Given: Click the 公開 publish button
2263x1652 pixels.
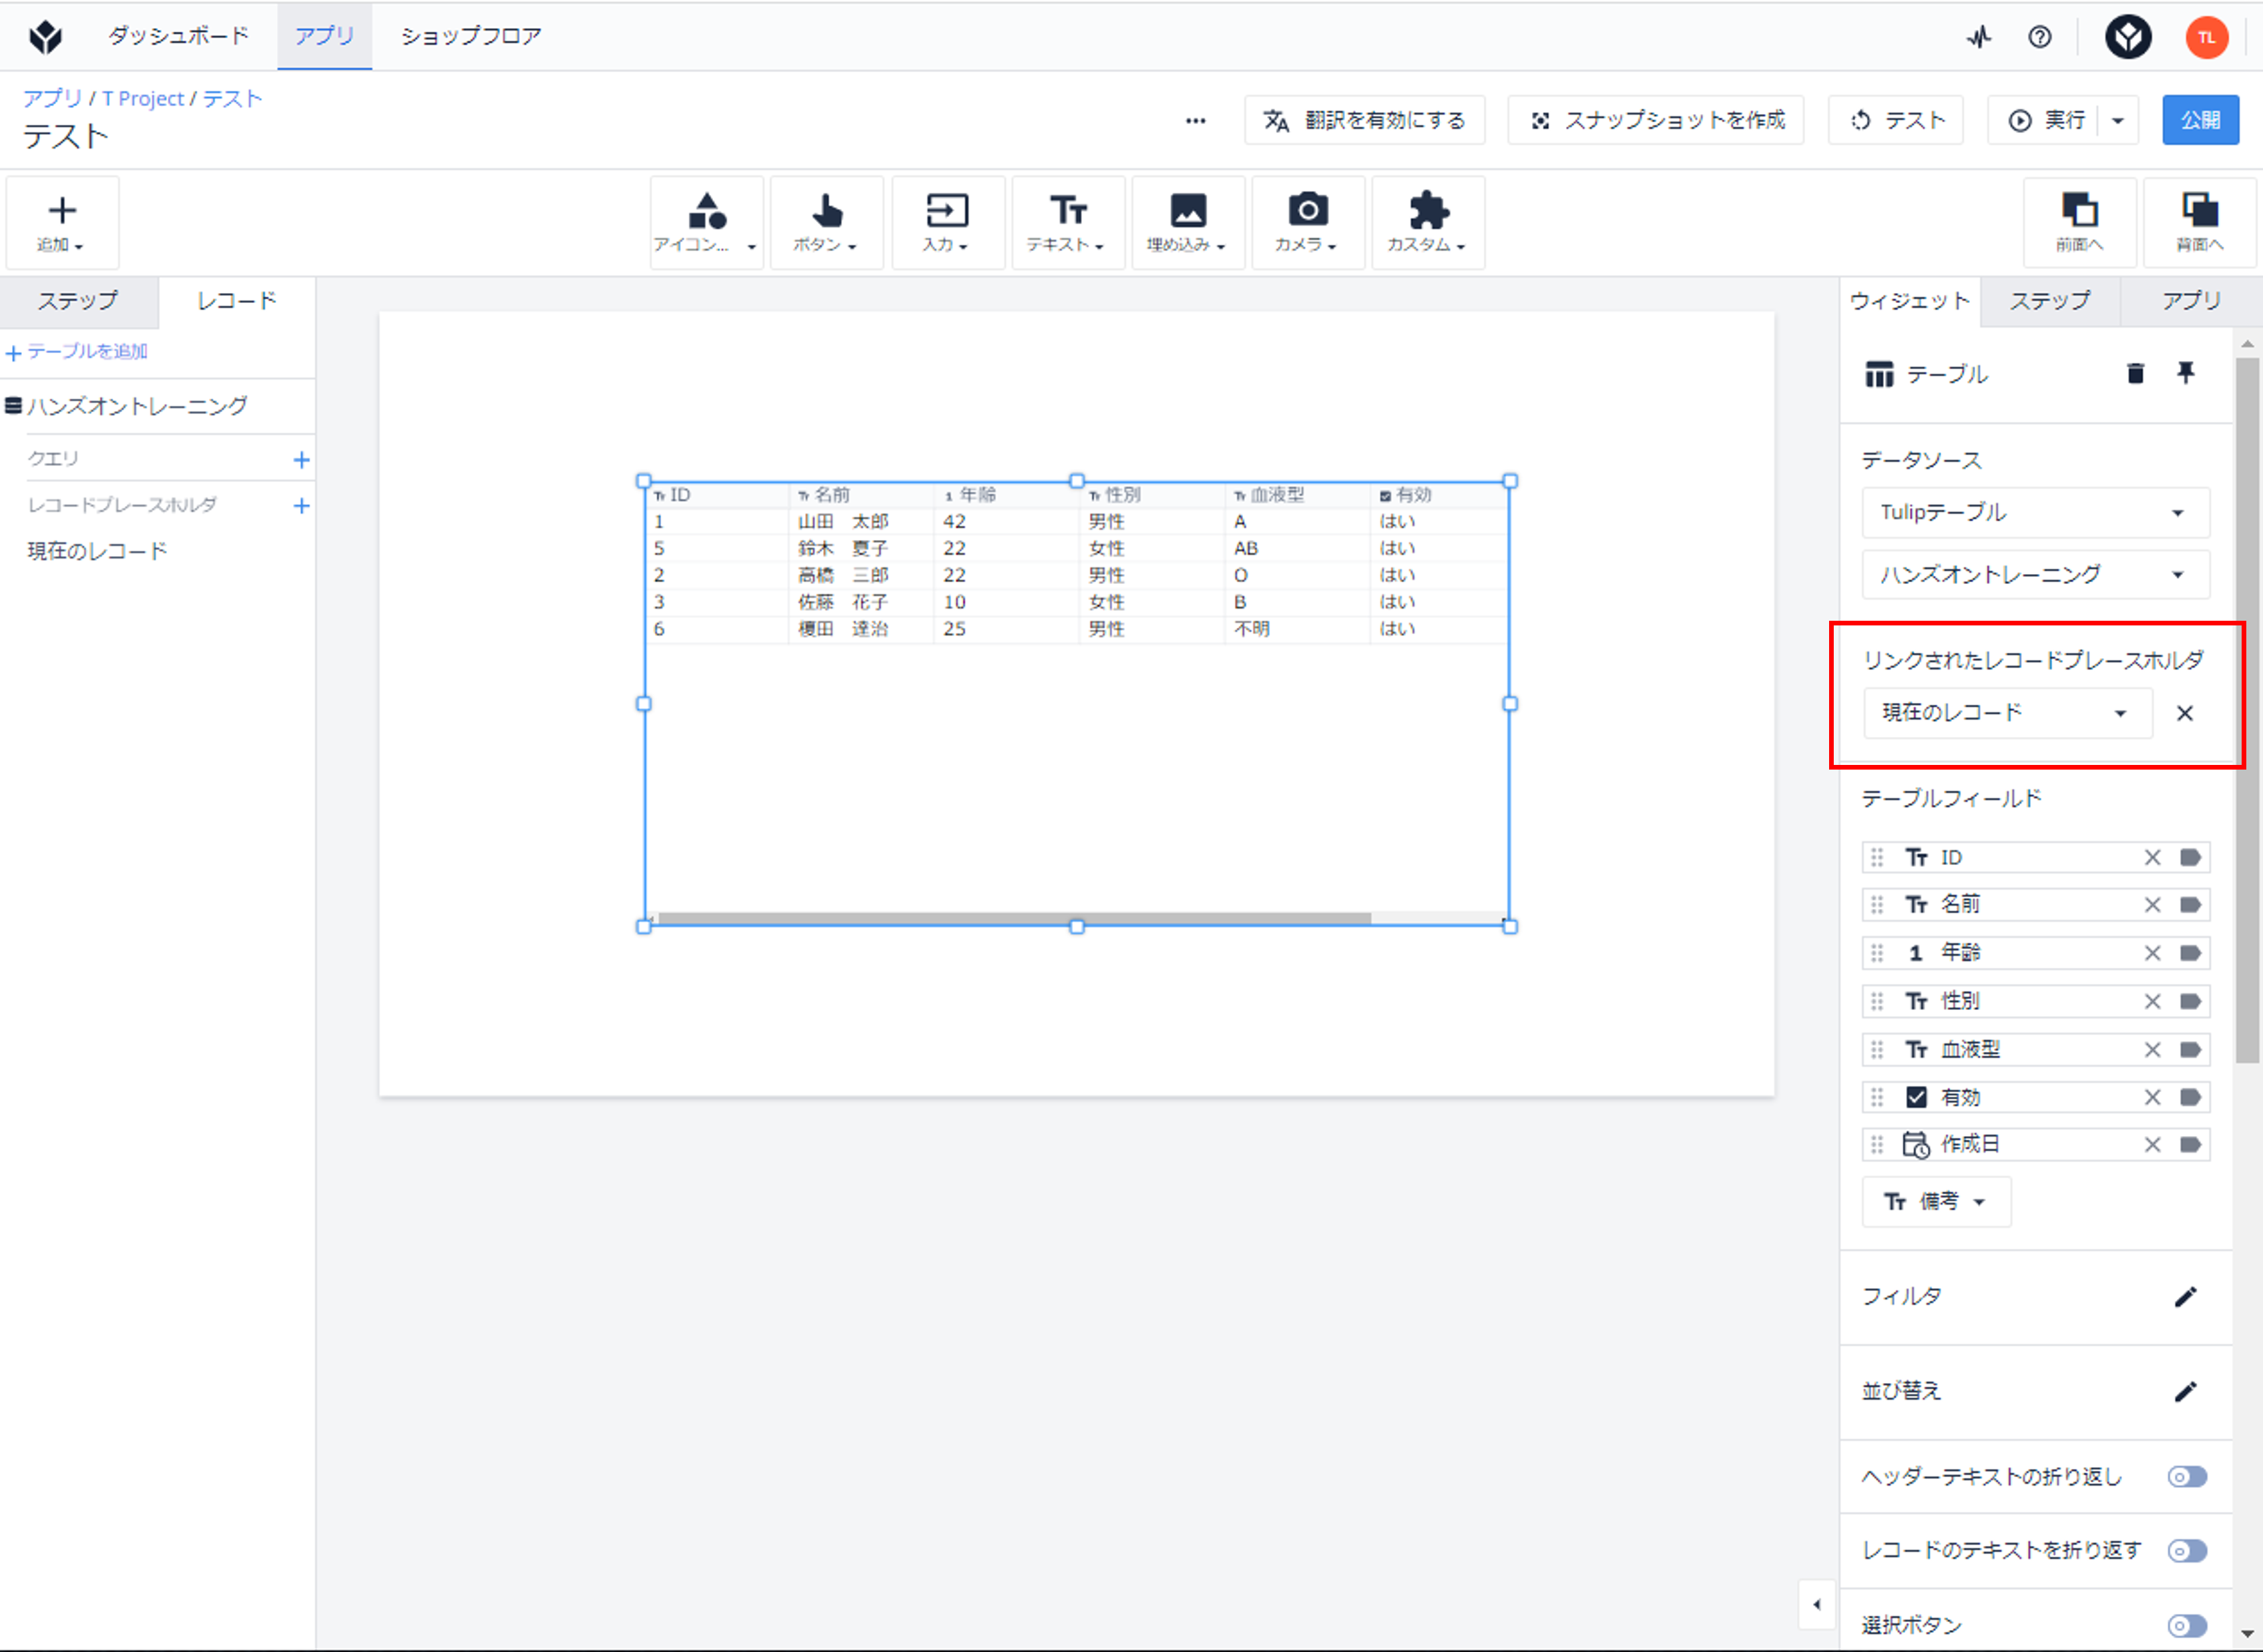Looking at the screenshot, I should coord(2200,120).
